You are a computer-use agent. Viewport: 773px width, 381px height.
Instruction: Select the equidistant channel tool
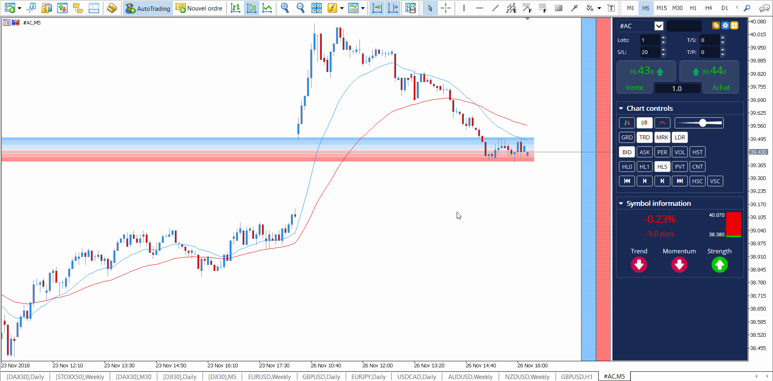click(x=511, y=8)
